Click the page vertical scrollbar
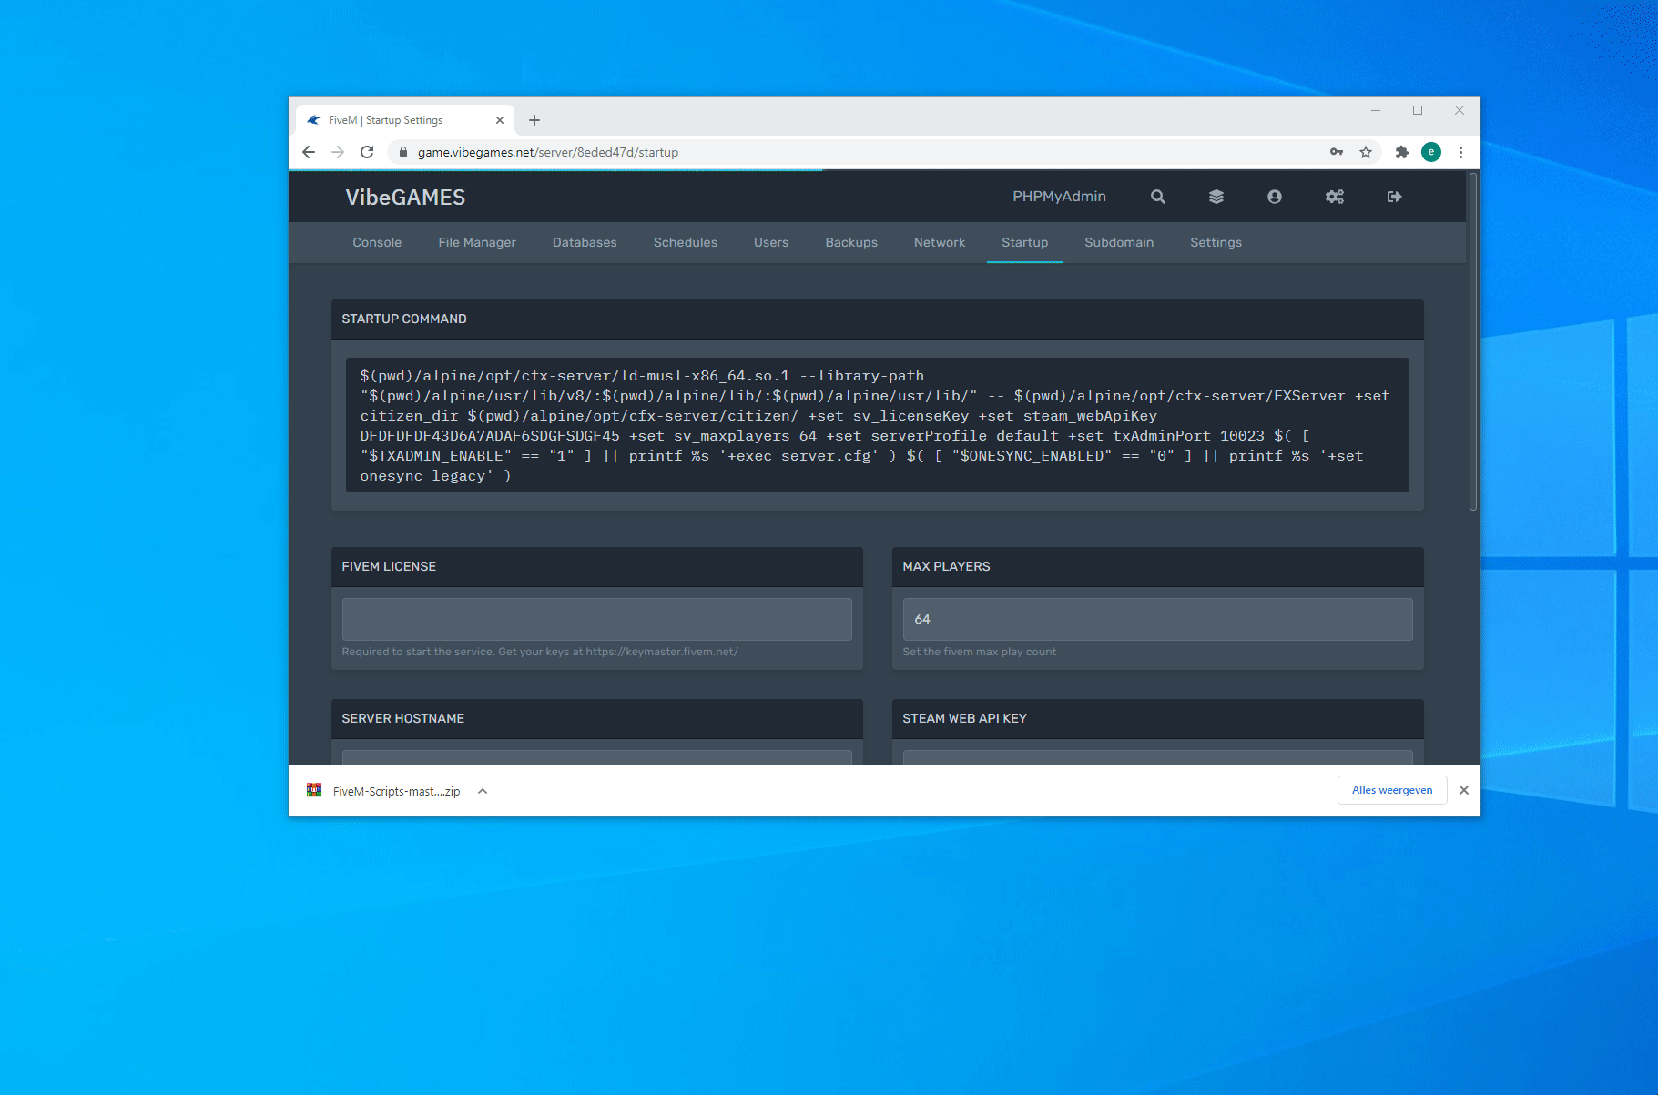The height and width of the screenshot is (1095, 1658). click(x=1473, y=341)
